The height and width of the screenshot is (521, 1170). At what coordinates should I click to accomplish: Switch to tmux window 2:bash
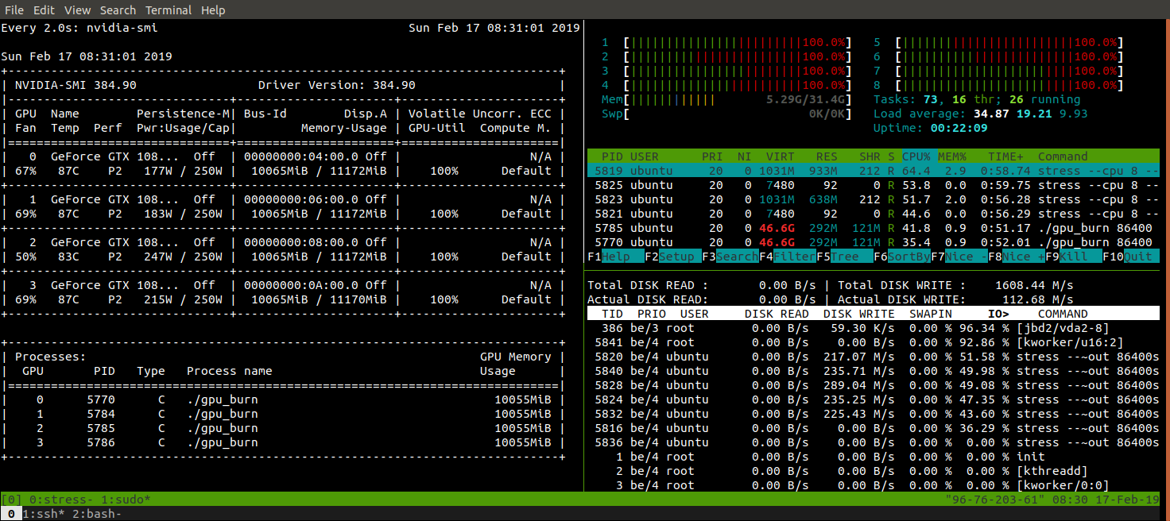tap(95, 514)
